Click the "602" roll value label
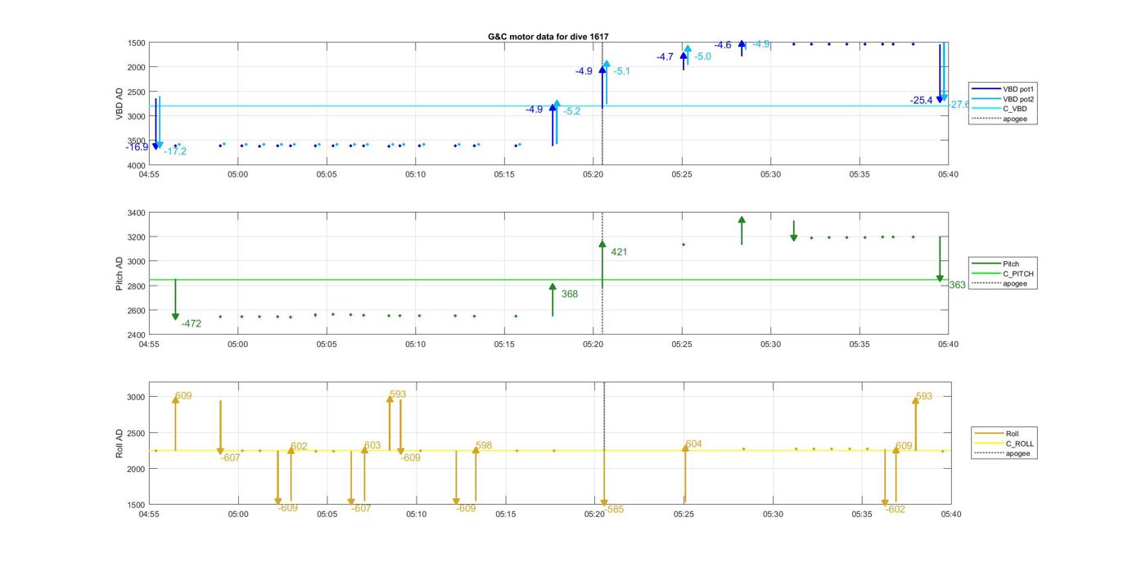The width and height of the screenshot is (1146, 567). coord(299,447)
